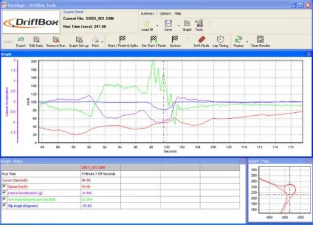Screen dimensions: 313x225
Task: Toggle the Slip Angle (Degrees) checkbox
Action: 4,206
